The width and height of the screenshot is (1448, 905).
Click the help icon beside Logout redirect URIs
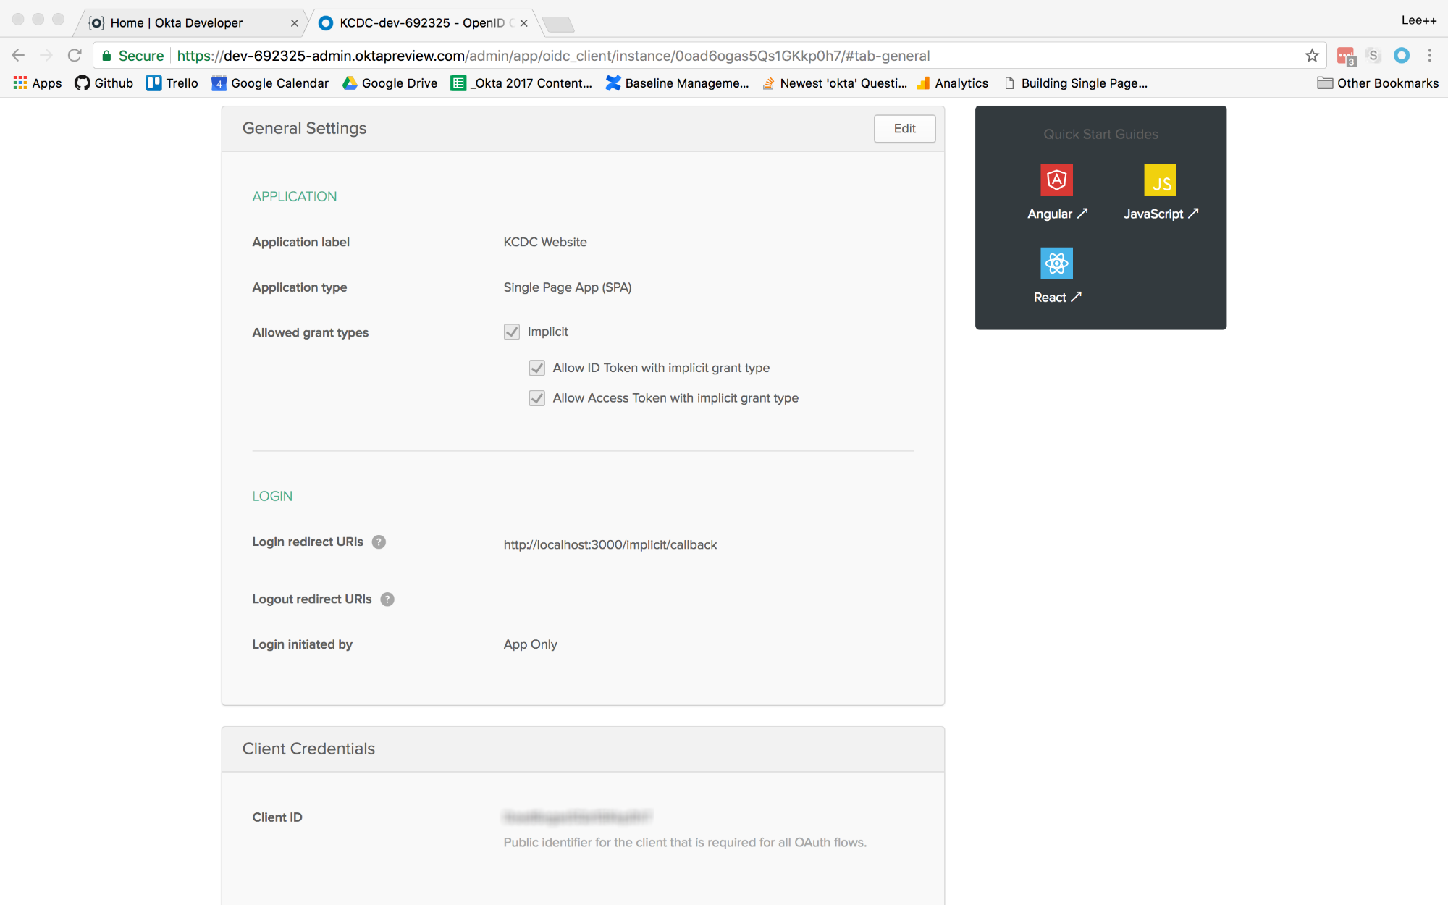(x=387, y=599)
